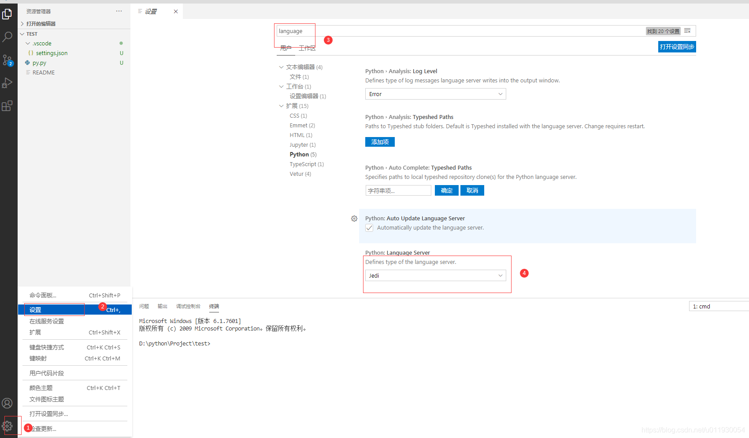Collapse 文本编辑器 settings group
The width and height of the screenshot is (749, 438).
click(301, 67)
